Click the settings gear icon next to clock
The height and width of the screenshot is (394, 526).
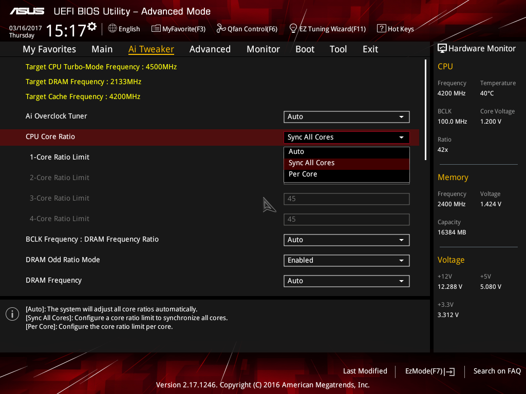pyautogui.click(x=92, y=27)
